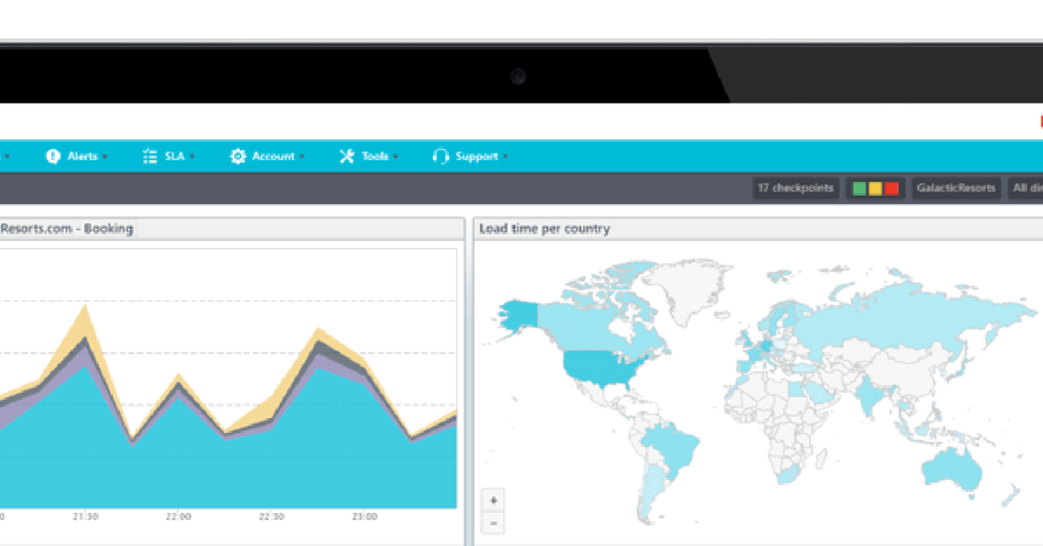Click the Alerts bell icon
This screenshot has width=1043, height=546.
tap(52, 156)
